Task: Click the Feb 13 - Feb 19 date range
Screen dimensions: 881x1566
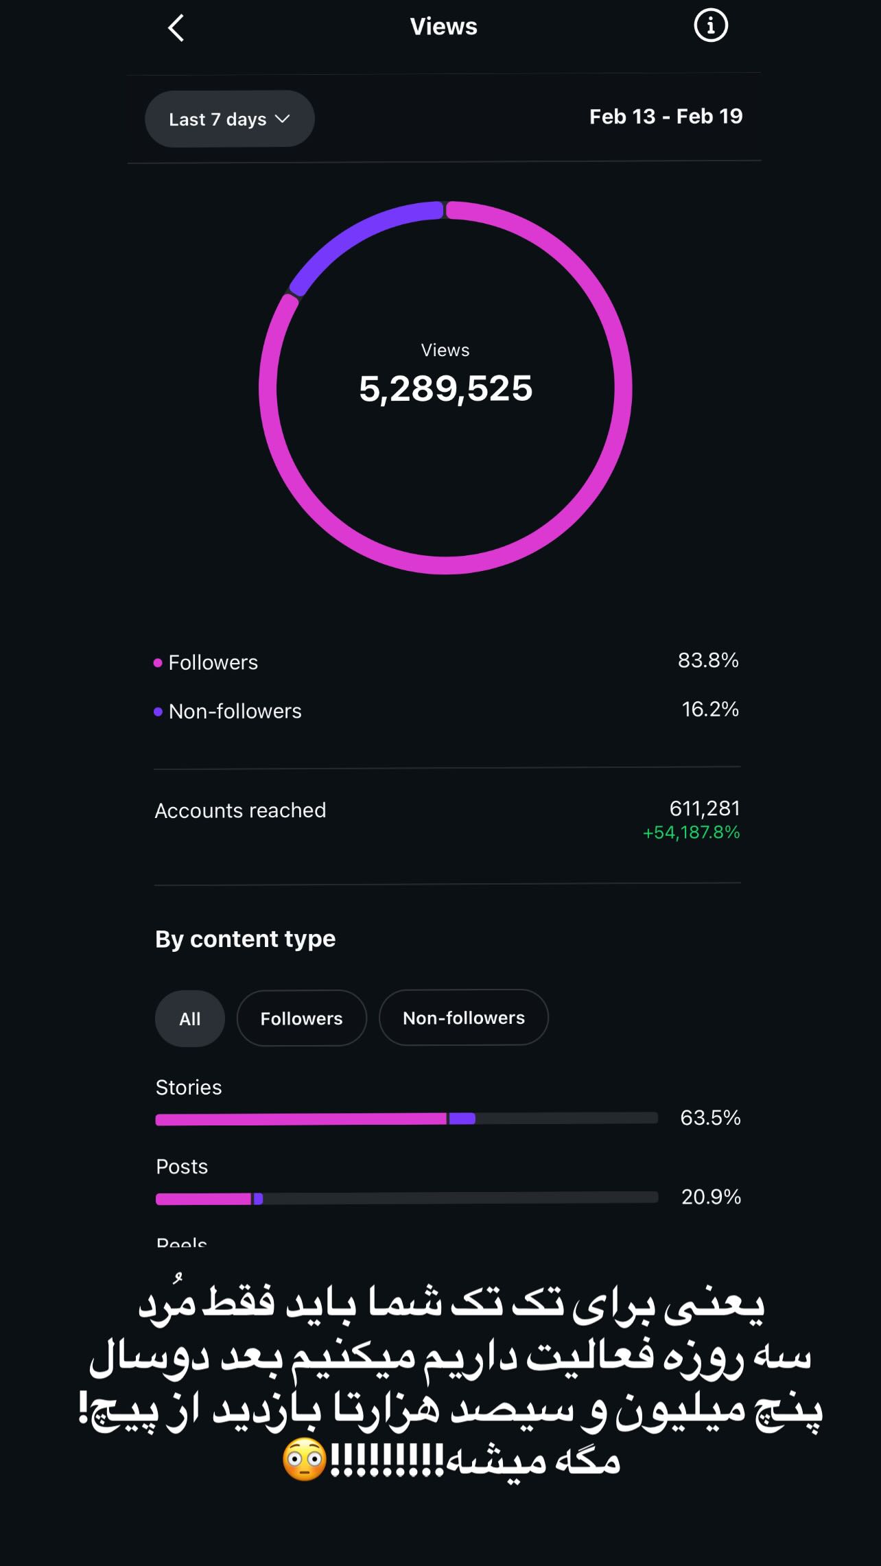Action: pyautogui.click(x=666, y=117)
